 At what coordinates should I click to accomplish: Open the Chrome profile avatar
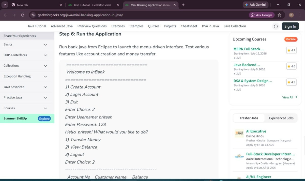click(x=291, y=15)
